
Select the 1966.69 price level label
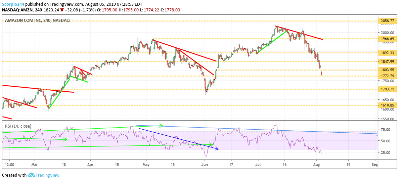pos(387,39)
